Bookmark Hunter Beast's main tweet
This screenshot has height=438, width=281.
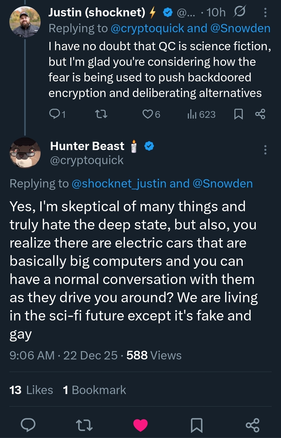(x=197, y=425)
